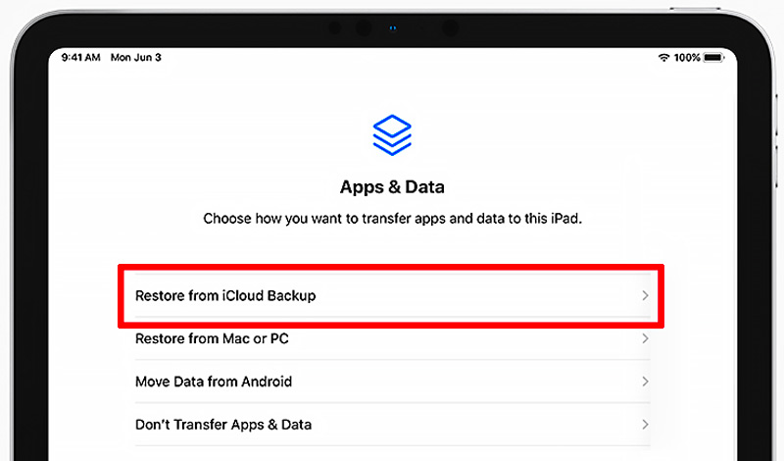Tap the Mon Jun 3 date label

135,58
